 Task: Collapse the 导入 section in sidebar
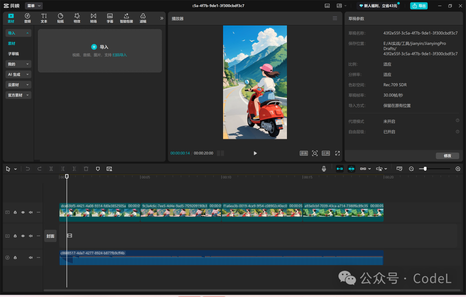coord(18,33)
